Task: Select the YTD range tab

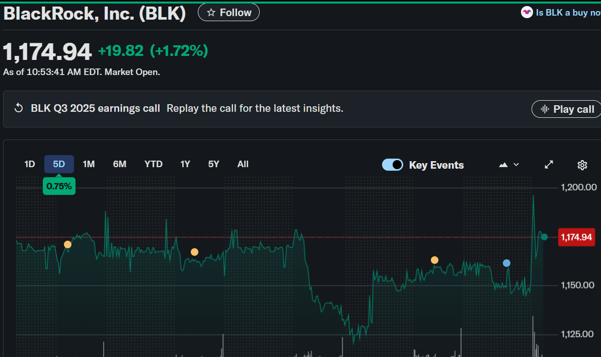Action: tap(154, 164)
